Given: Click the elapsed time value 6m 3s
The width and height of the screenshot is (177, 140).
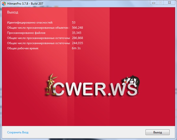Looking at the screenshot, I should click(76, 48).
